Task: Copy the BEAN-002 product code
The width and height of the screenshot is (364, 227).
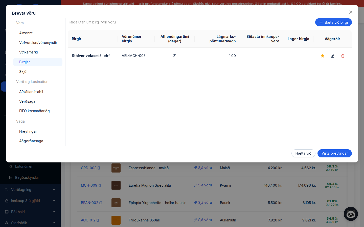Action: (101, 203)
